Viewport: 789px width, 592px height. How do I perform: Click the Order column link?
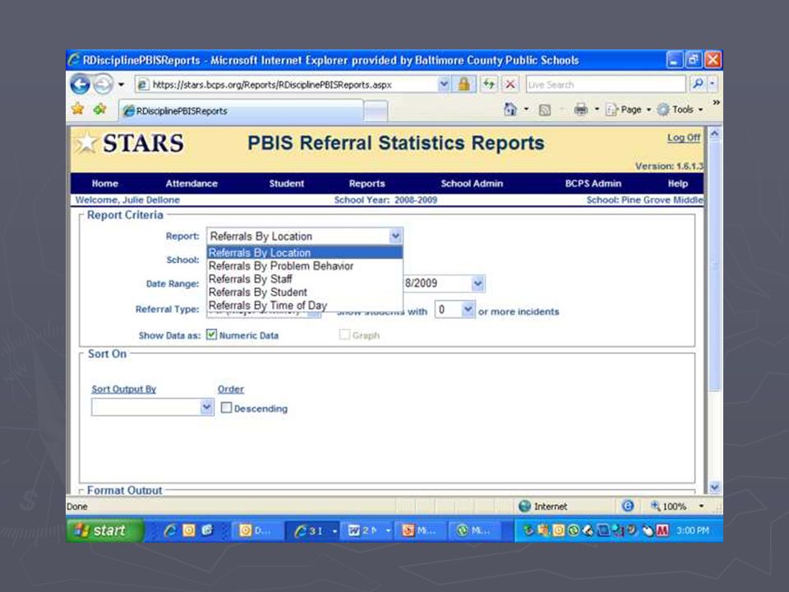click(x=230, y=389)
